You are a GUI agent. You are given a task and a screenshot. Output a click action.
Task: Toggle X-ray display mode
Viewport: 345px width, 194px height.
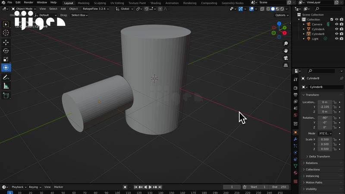tap(262, 9)
